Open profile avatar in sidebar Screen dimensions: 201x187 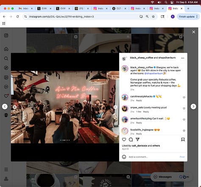[6, 115]
